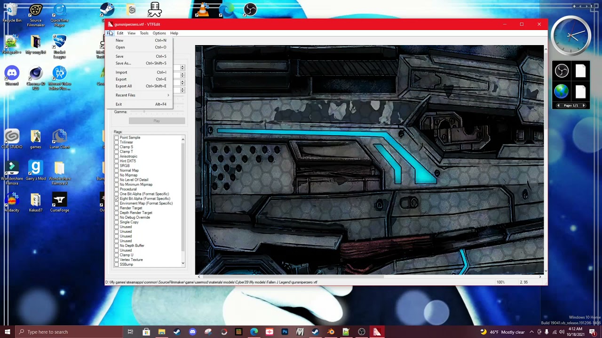The image size is (602, 338).
Task: Open the Options menu
Action: click(x=159, y=33)
